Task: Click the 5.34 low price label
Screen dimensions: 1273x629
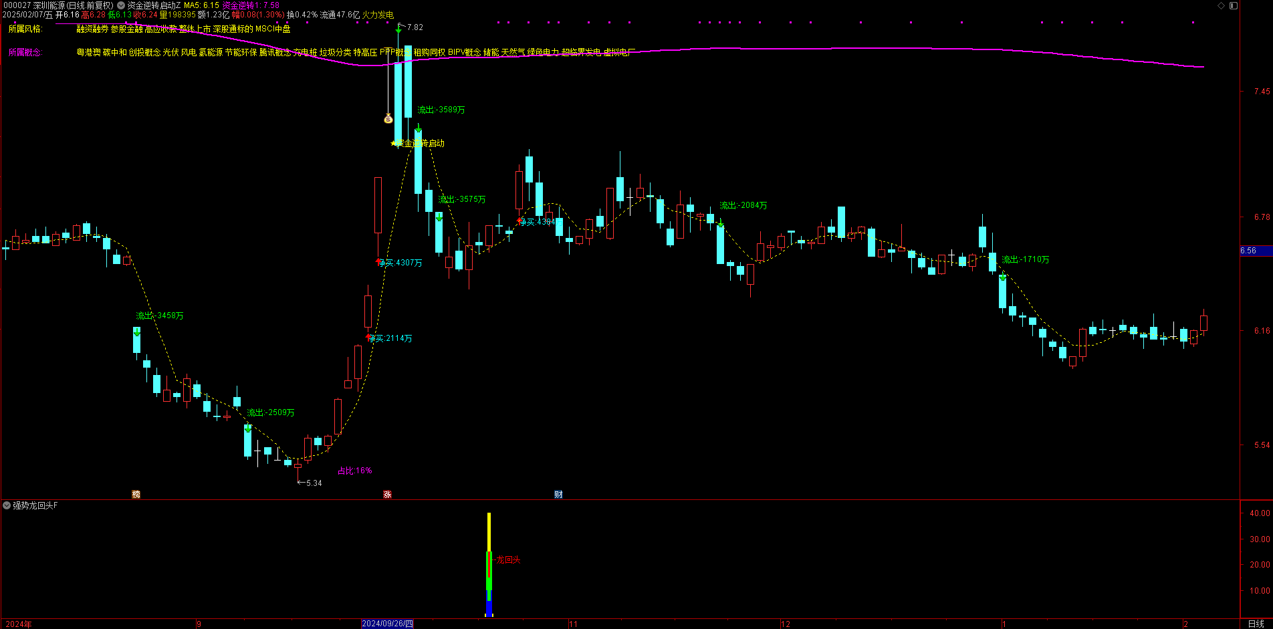Action: click(x=314, y=483)
